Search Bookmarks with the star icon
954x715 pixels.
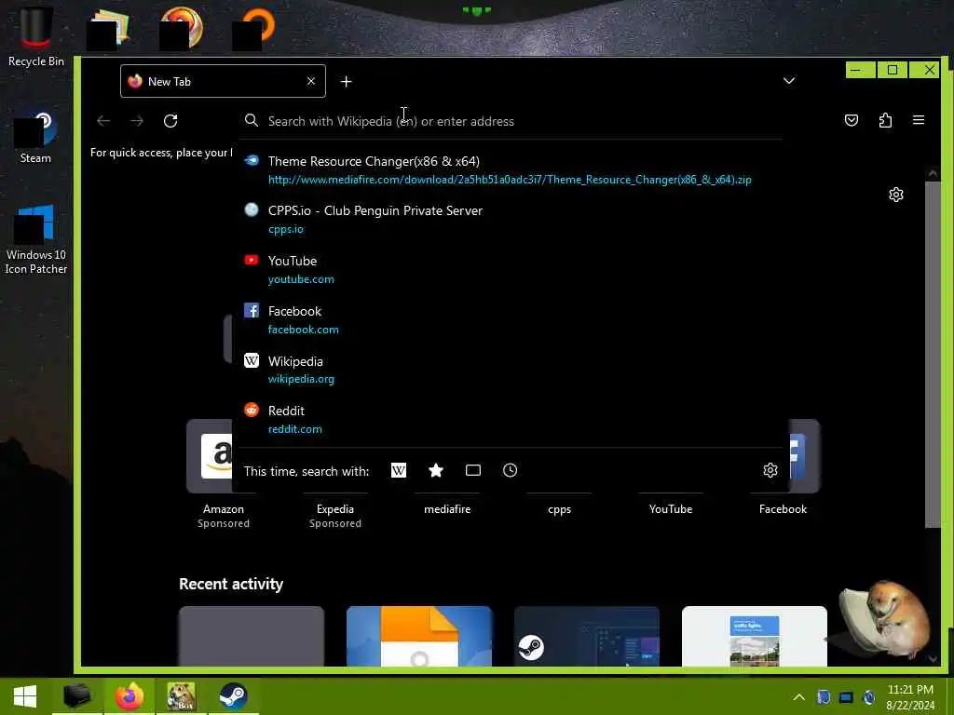pyautogui.click(x=436, y=470)
